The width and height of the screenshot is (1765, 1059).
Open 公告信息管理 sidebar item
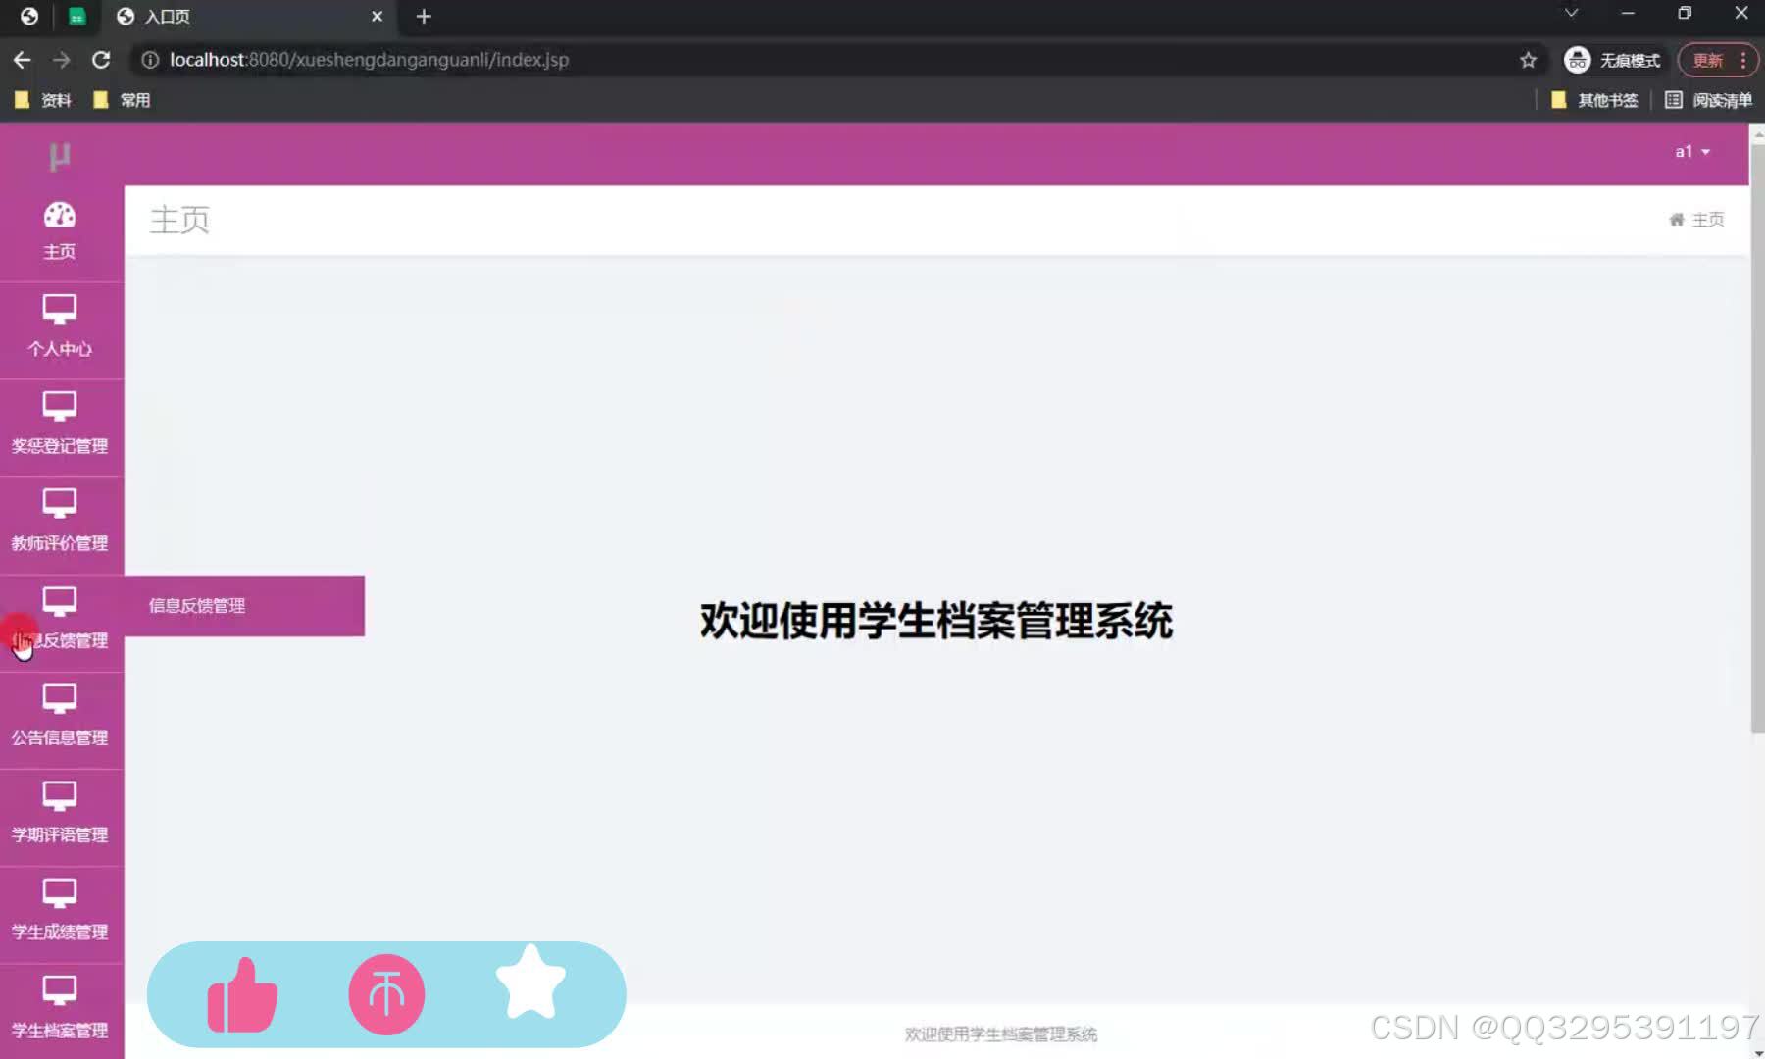click(x=60, y=717)
